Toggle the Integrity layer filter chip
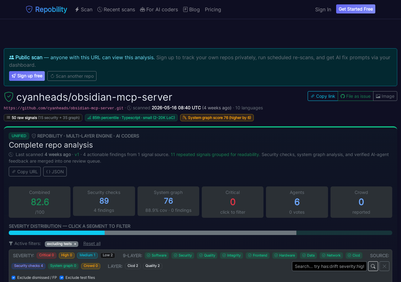 (x=232, y=255)
